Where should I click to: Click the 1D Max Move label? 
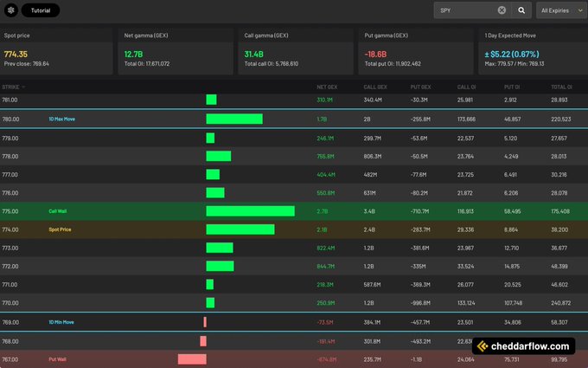click(x=62, y=119)
